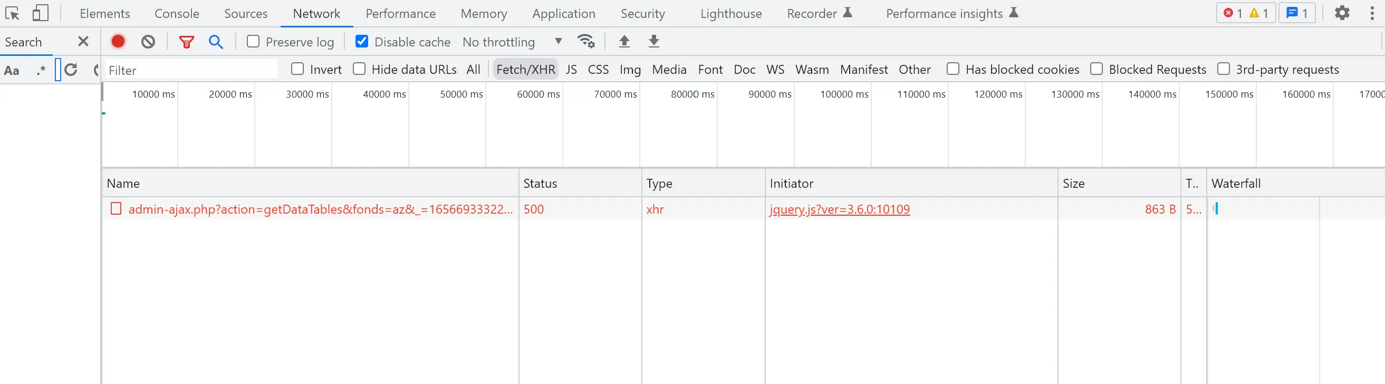Uncheck the Disable cache checkbox
Image resolution: width=1385 pixels, height=384 pixels.
point(362,42)
